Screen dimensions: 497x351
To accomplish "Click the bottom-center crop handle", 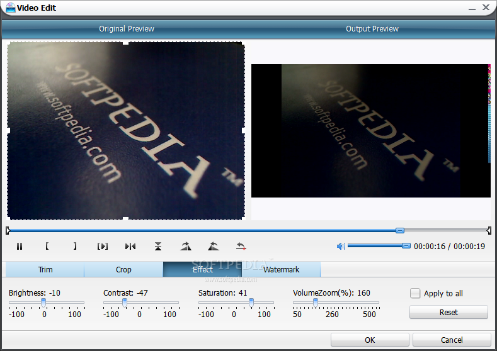I will (x=126, y=218).
